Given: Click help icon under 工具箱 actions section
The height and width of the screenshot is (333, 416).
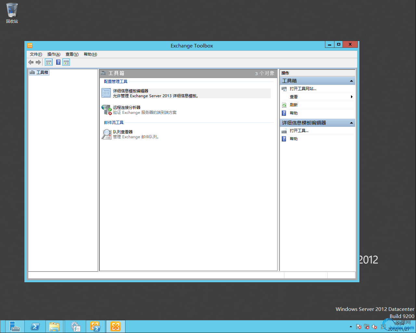Looking at the screenshot, I should pyautogui.click(x=284, y=113).
